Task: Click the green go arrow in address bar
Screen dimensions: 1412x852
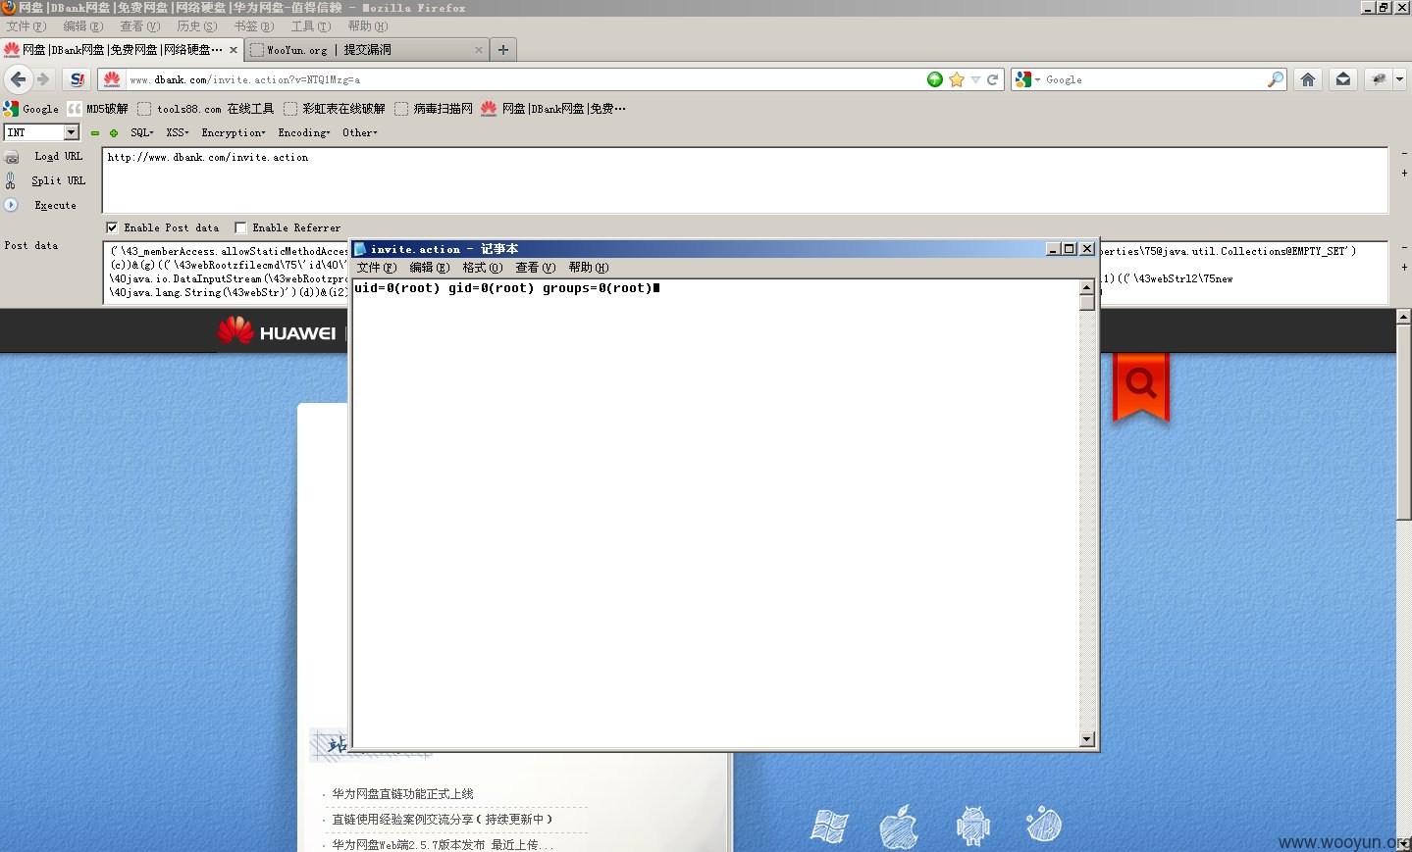Action: 935,79
